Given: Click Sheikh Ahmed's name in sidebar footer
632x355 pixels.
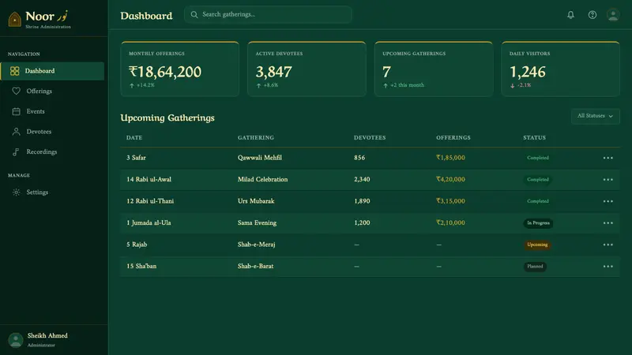Looking at the screenshot, I should (47, 336).
